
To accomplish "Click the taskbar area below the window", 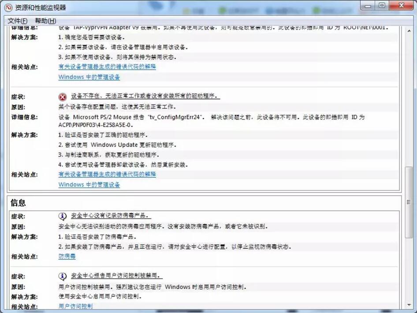I will (208, 312).
